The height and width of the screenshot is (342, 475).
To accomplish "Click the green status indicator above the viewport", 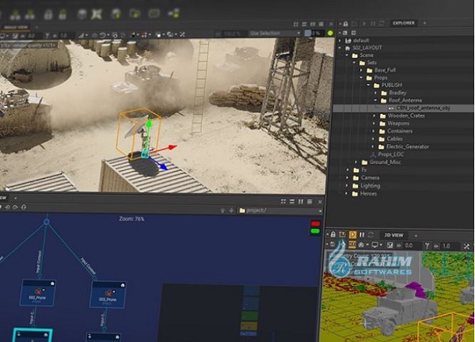I will click(x=330, y=34).
